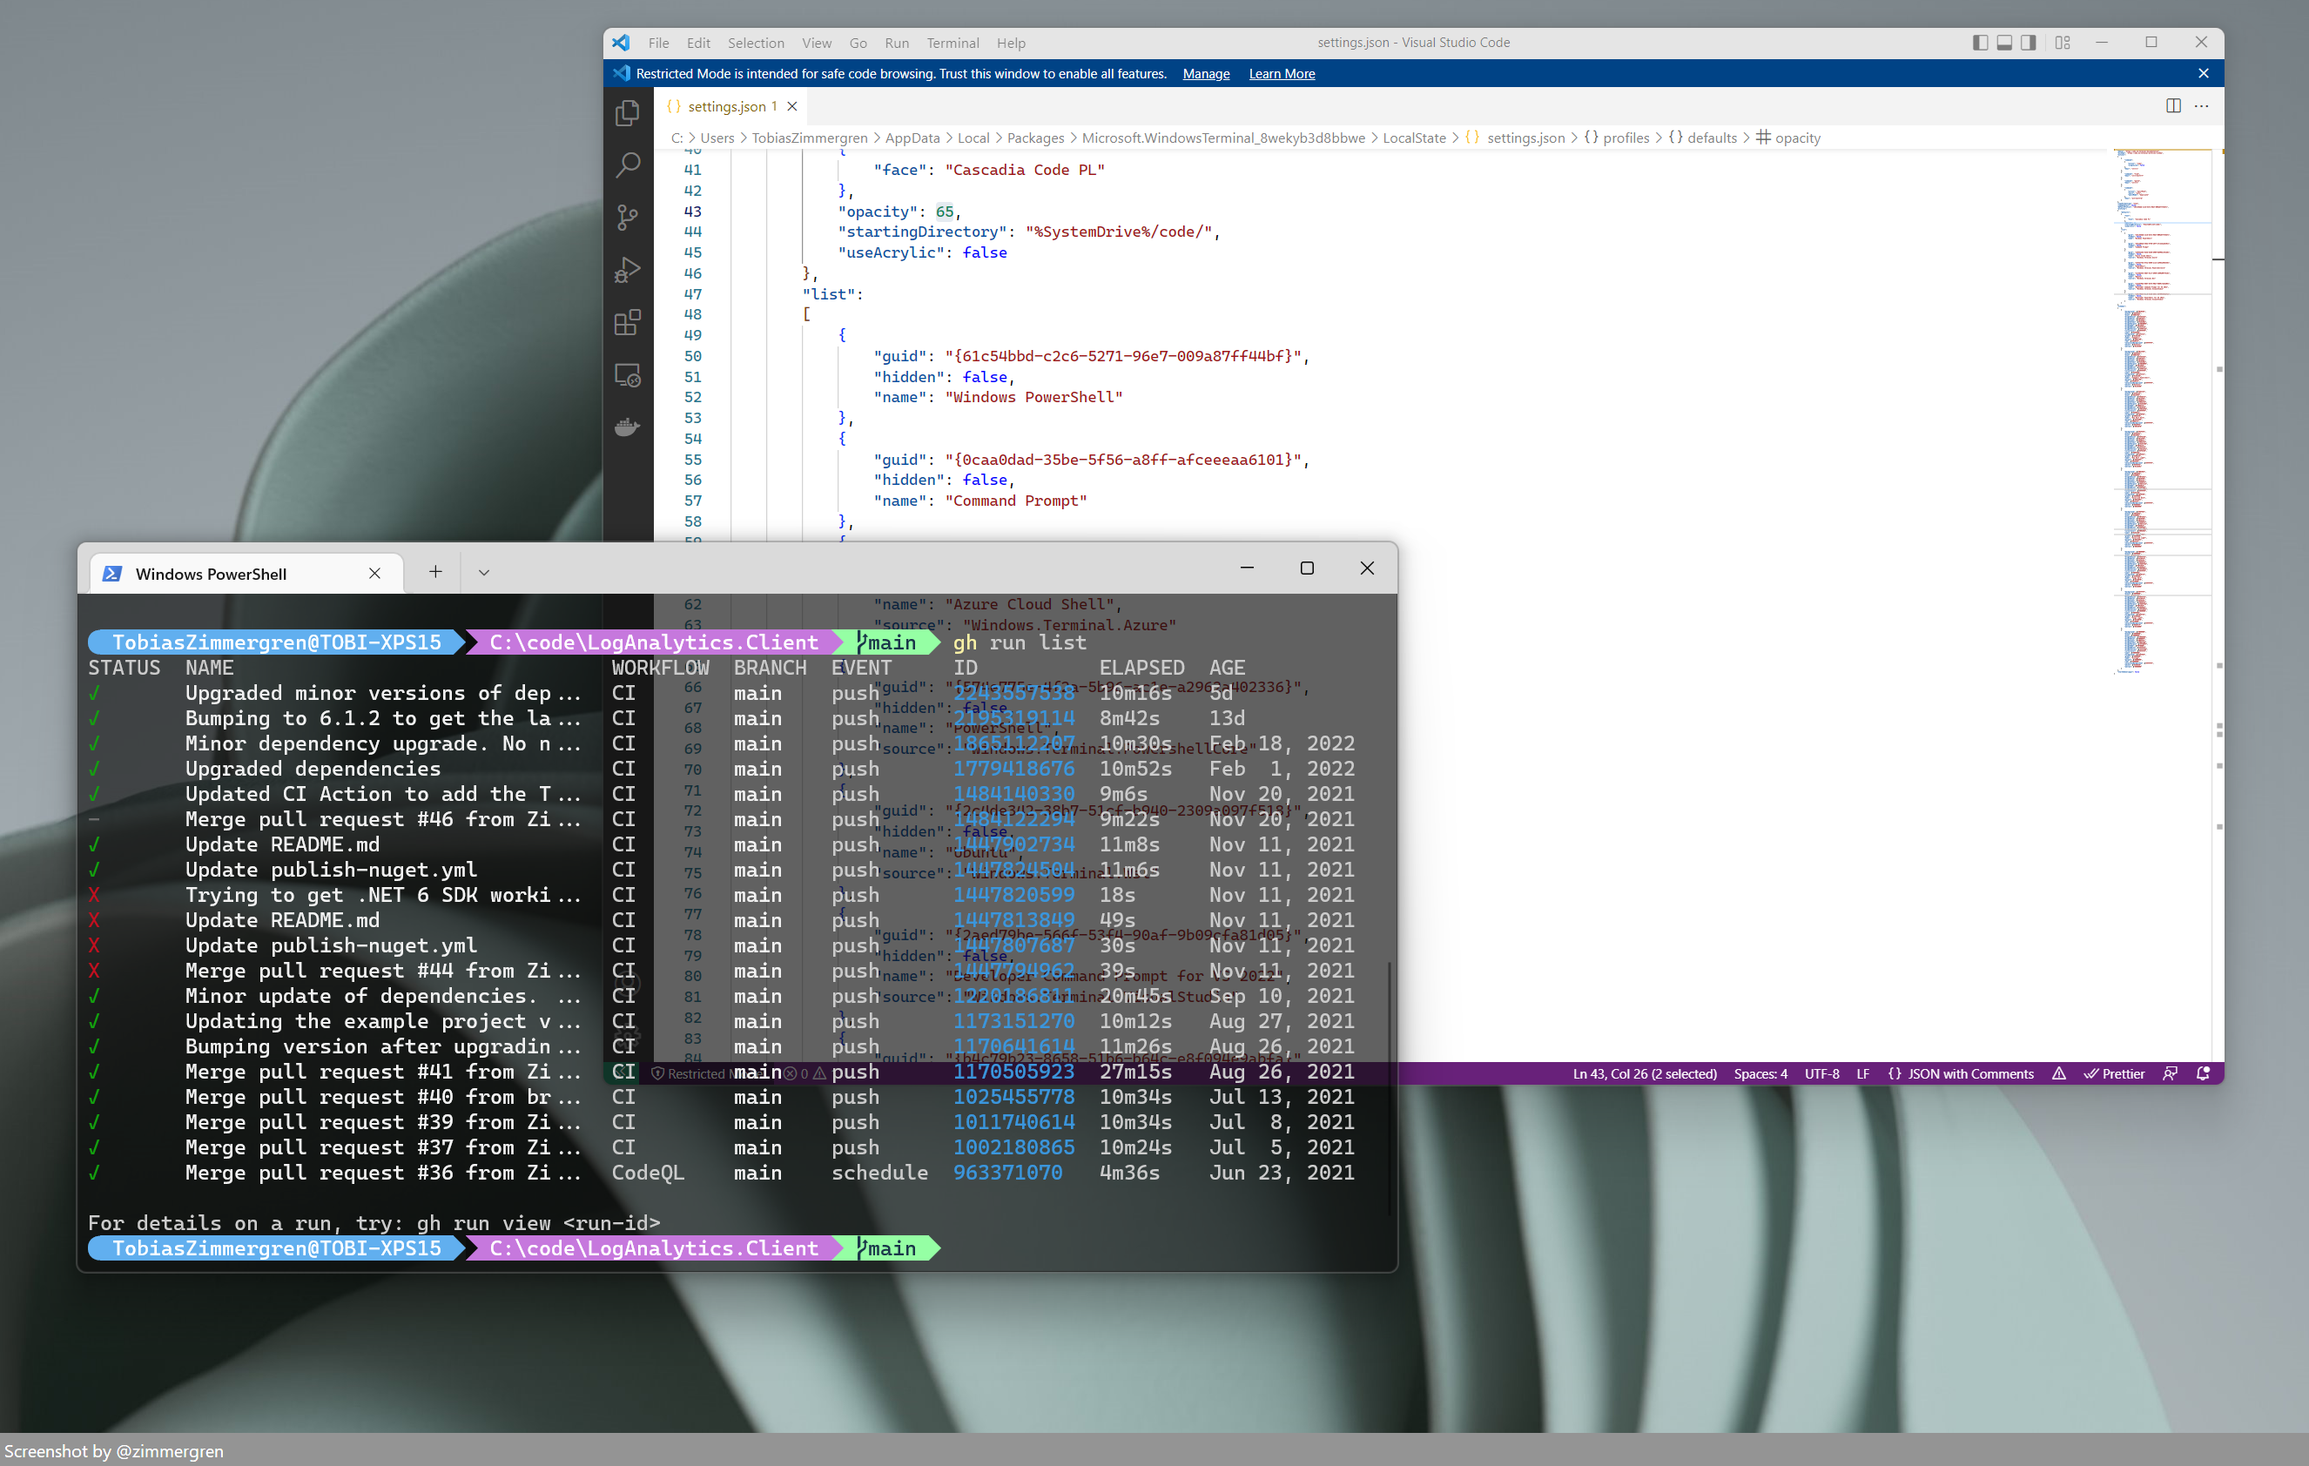This screenshot has width=2309, height=1466.
Task: Click the Run and Debug icon in sidebar
Action: pos(629,271)
